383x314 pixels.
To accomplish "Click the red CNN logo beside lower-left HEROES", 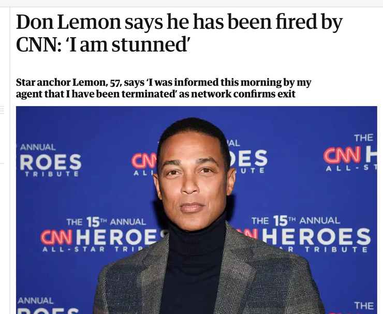I will click(x=56, y=237).
